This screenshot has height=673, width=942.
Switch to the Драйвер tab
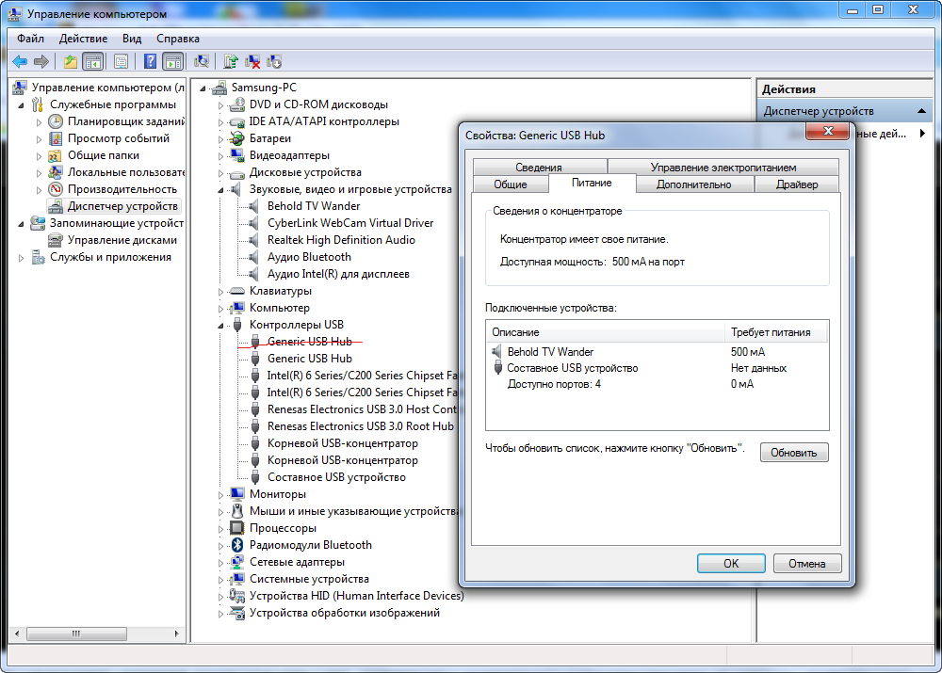pyautogui.click(x=796, y=184)
